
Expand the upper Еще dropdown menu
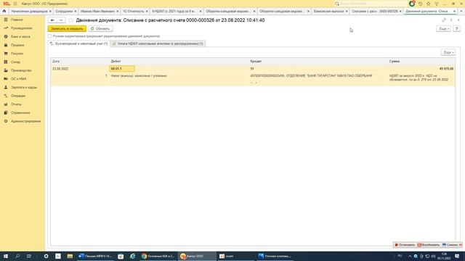pos(444,29)
